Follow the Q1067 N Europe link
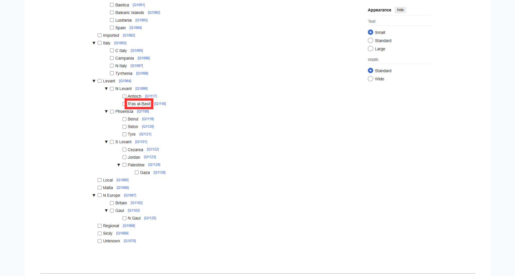515x276 pixels. [x=130, y=195]
